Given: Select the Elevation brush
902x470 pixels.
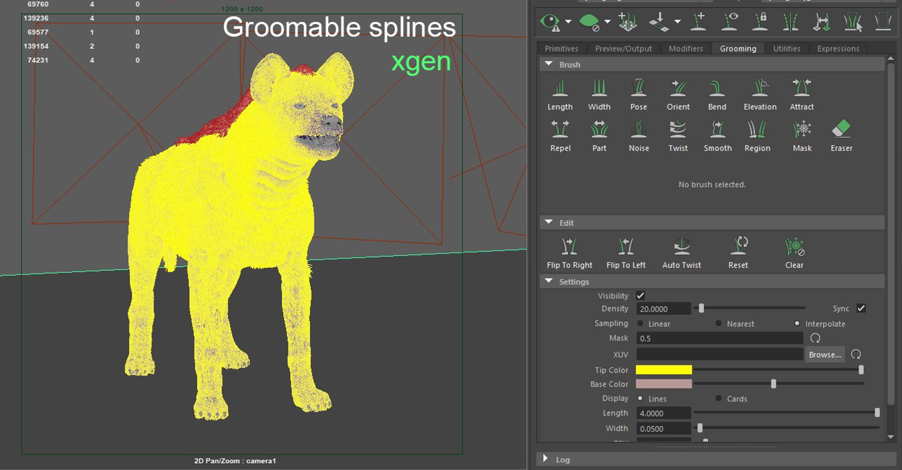Looking at the screenshot, I should (x=760, y=95).
